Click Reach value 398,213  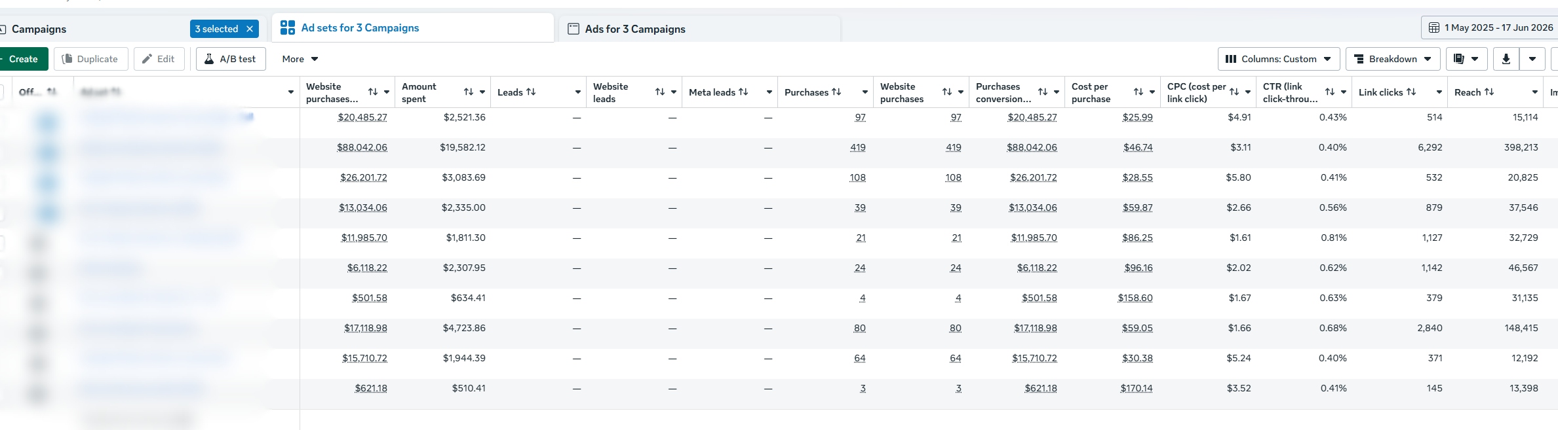pos(1521,147)
